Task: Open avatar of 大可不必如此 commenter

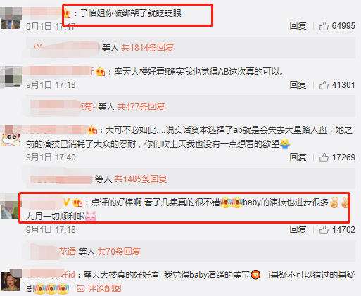Action: [x=10, y=138]
